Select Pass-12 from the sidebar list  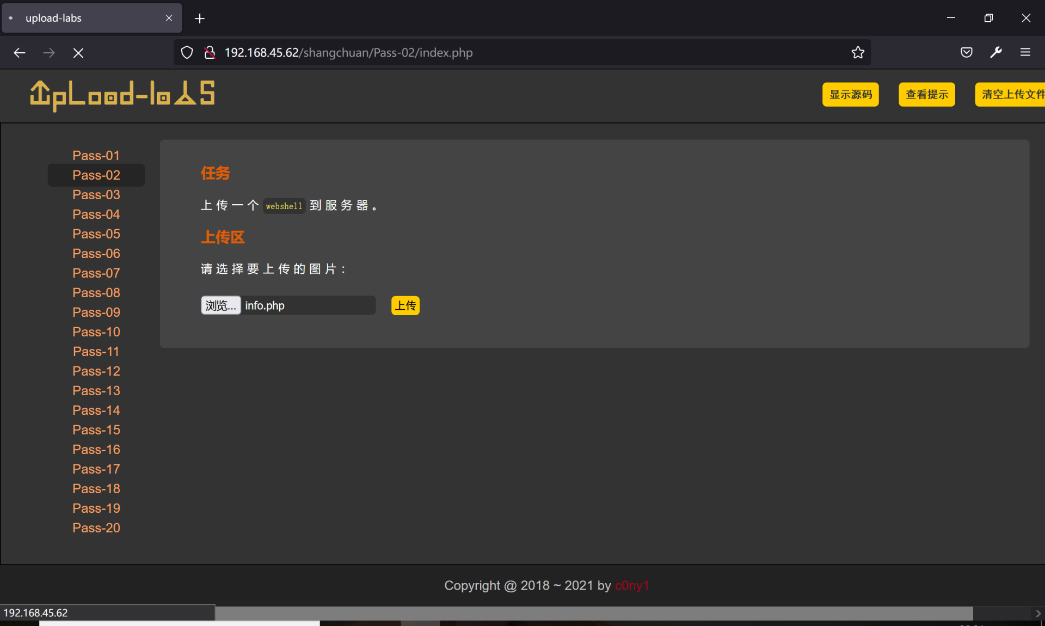coord(96,371)
